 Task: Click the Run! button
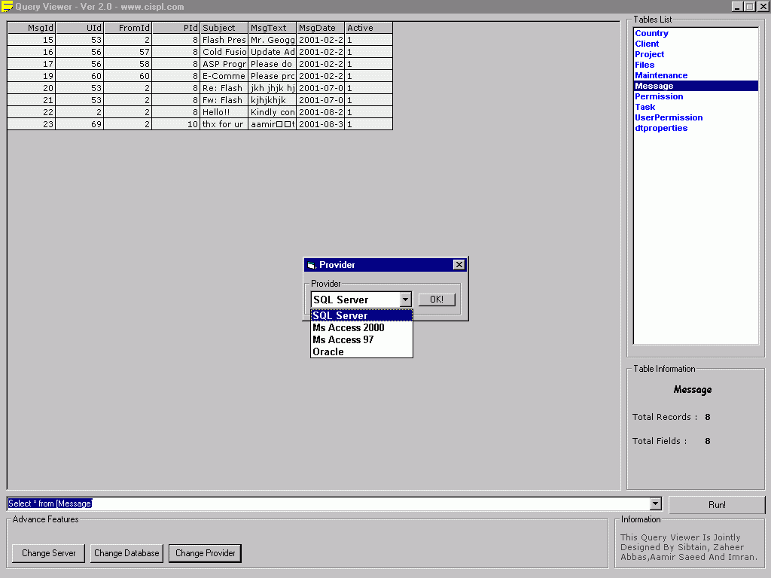click(716, 504)
